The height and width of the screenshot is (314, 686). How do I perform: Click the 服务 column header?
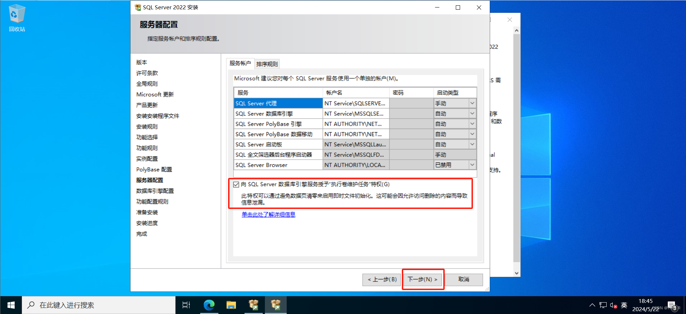pos(278,93)
